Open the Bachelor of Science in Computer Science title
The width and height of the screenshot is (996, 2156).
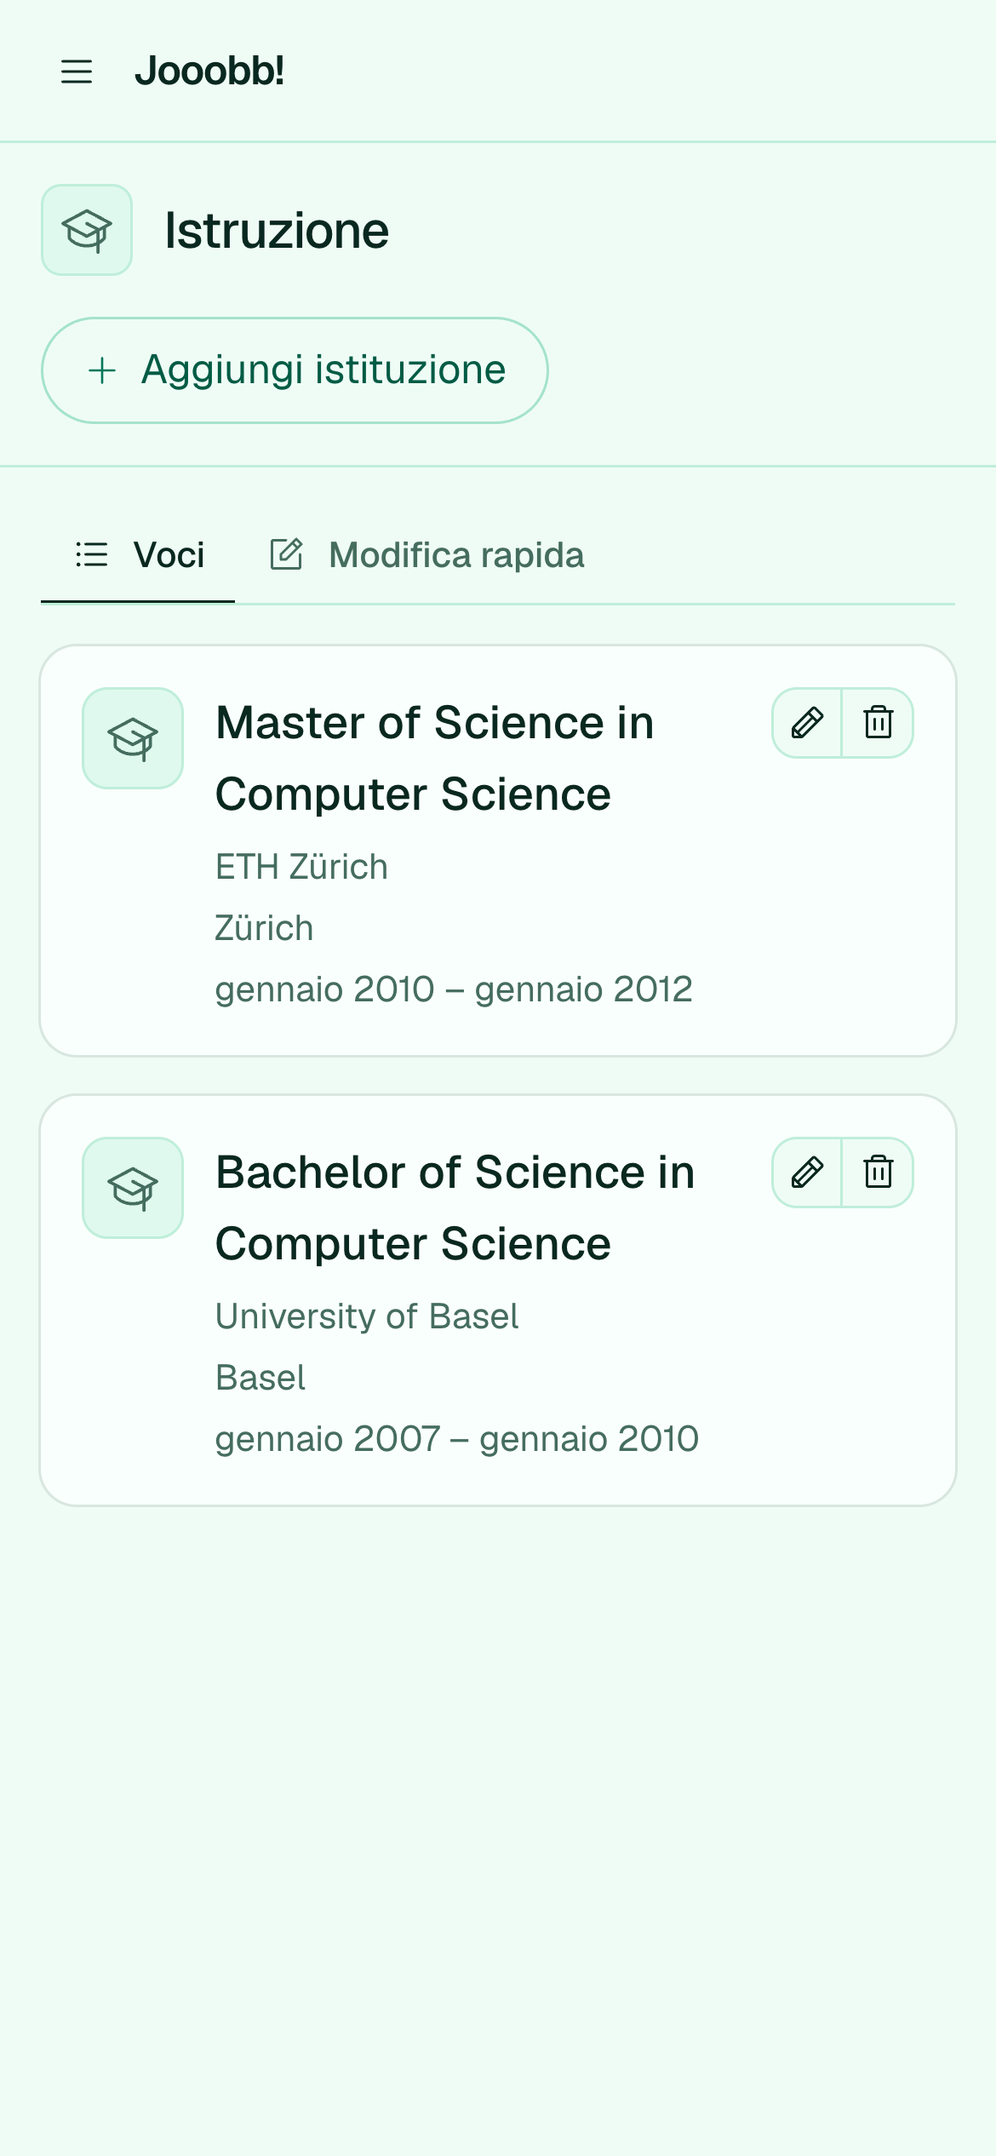[x=455, y=1208]
